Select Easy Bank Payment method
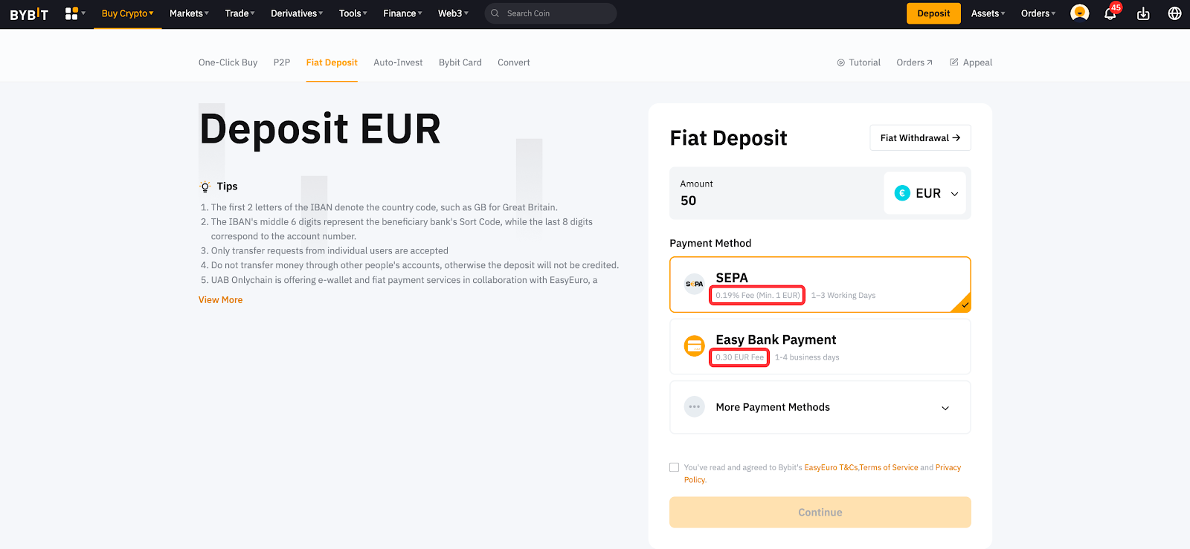The width and height of the screenshot is (1190, 549). (820, 346)
